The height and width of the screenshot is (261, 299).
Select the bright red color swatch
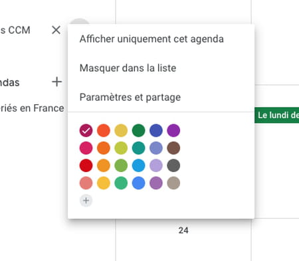pos(86,165)
